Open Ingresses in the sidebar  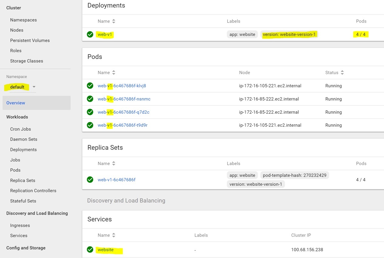20,225
